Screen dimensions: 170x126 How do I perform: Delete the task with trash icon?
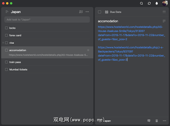click(157, 121)
